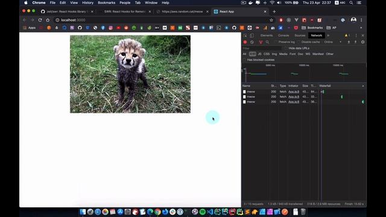Switch to Sources tab
The height and width of the screenshot is (217, 386).
(x=300, y=36)
